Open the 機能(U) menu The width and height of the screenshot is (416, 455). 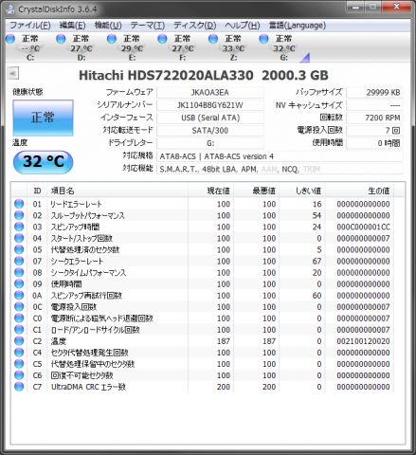108,26
